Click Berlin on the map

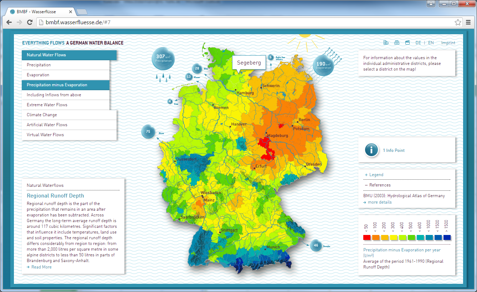(x=304, y=120)
